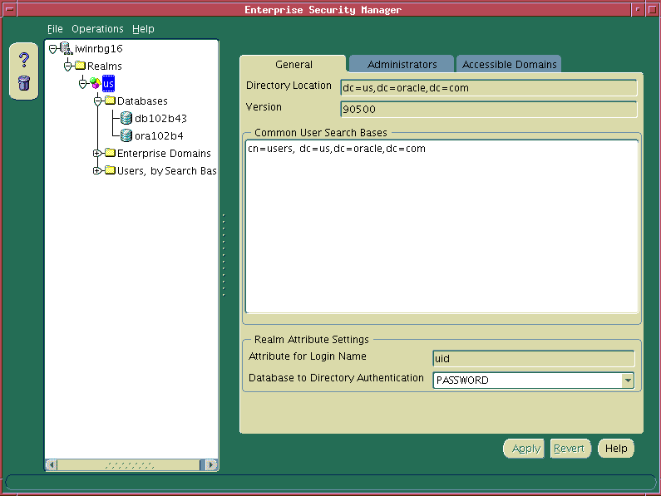Switch to the Administrators tab
This screenshot has width=661, height=496.
click(402, 64)
